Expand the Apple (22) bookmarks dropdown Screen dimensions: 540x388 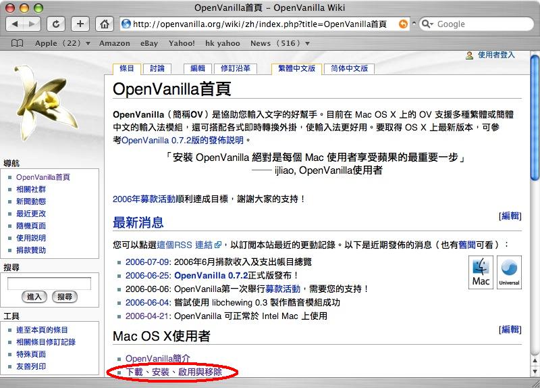point(63,43)
